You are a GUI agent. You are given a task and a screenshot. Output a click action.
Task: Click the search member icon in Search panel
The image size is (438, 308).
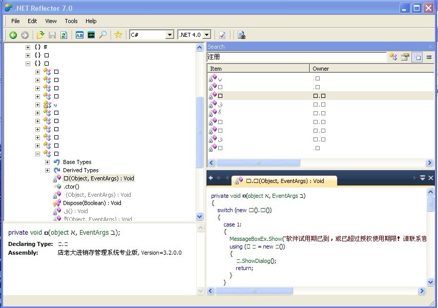tap(405, 57)
